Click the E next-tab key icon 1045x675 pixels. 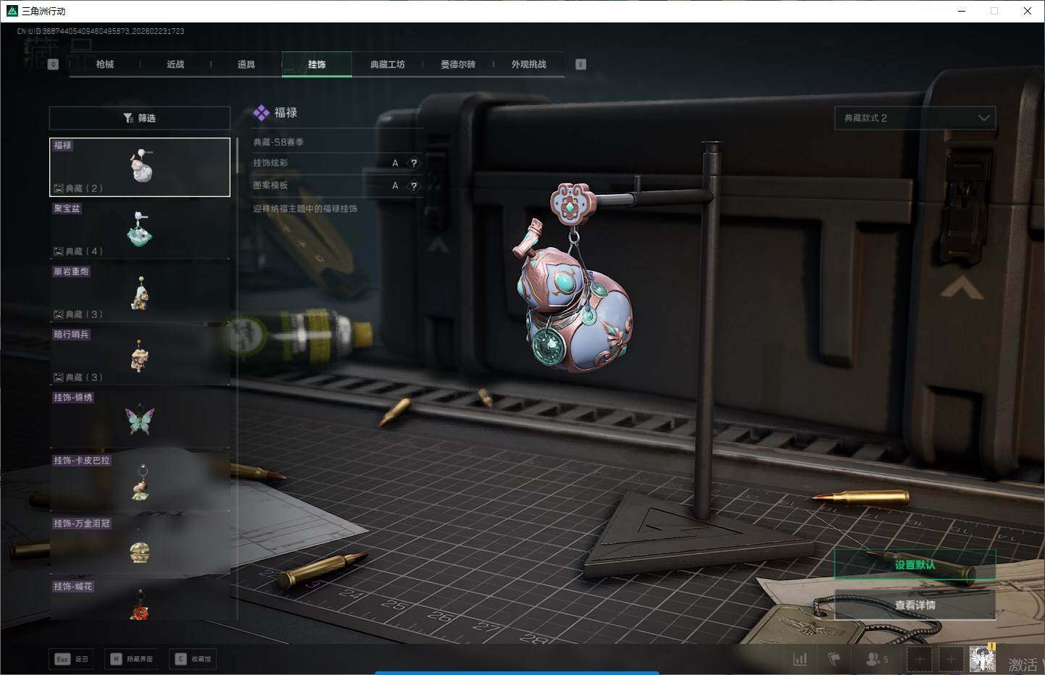pos(580,64)
